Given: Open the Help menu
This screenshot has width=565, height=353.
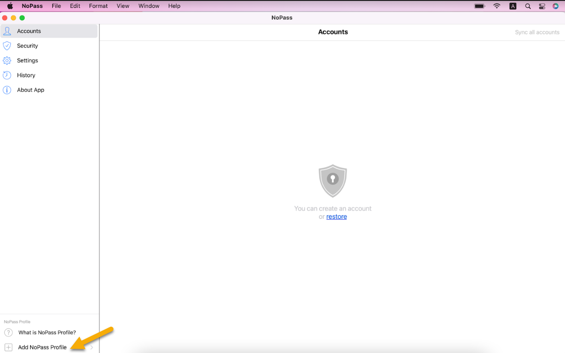Looking at the screenshot, I should click(174, 6).
